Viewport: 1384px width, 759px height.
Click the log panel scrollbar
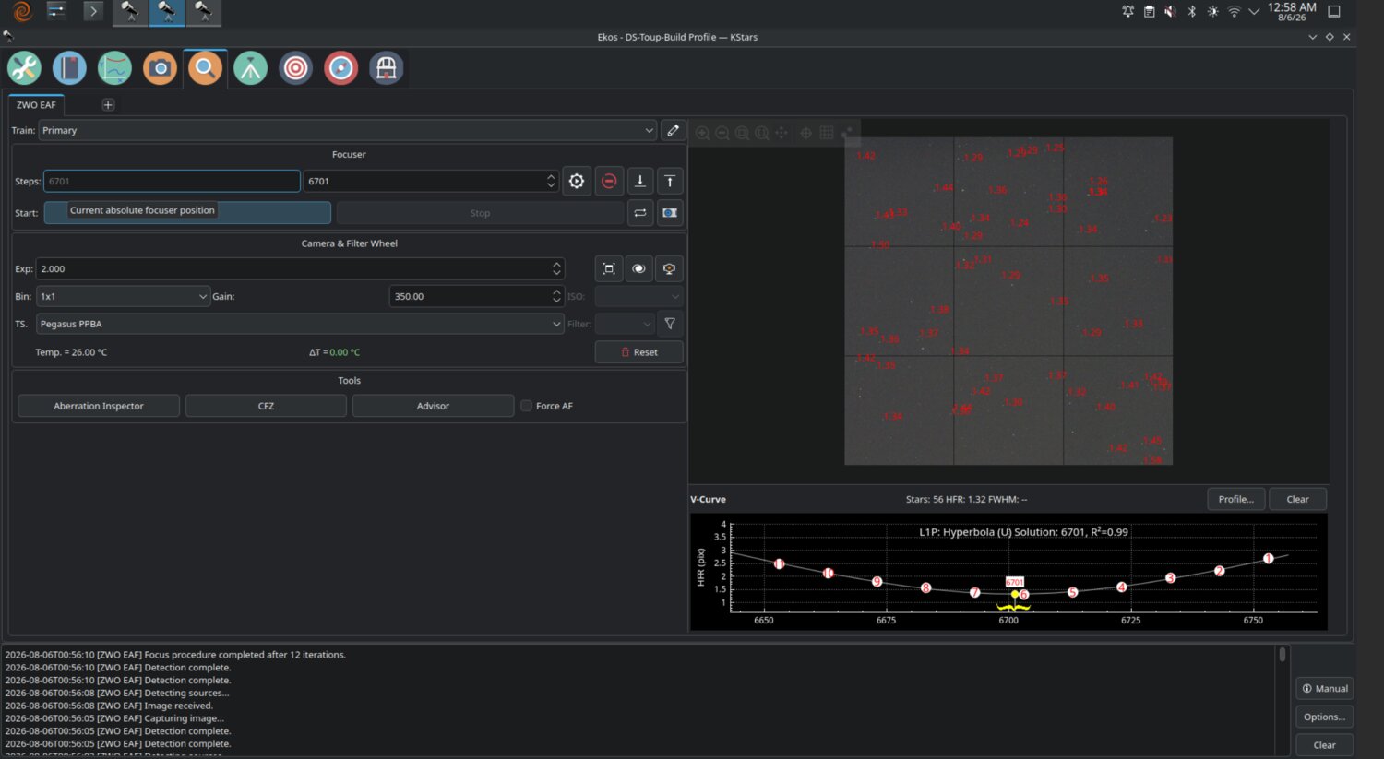tap(1283, 655)
